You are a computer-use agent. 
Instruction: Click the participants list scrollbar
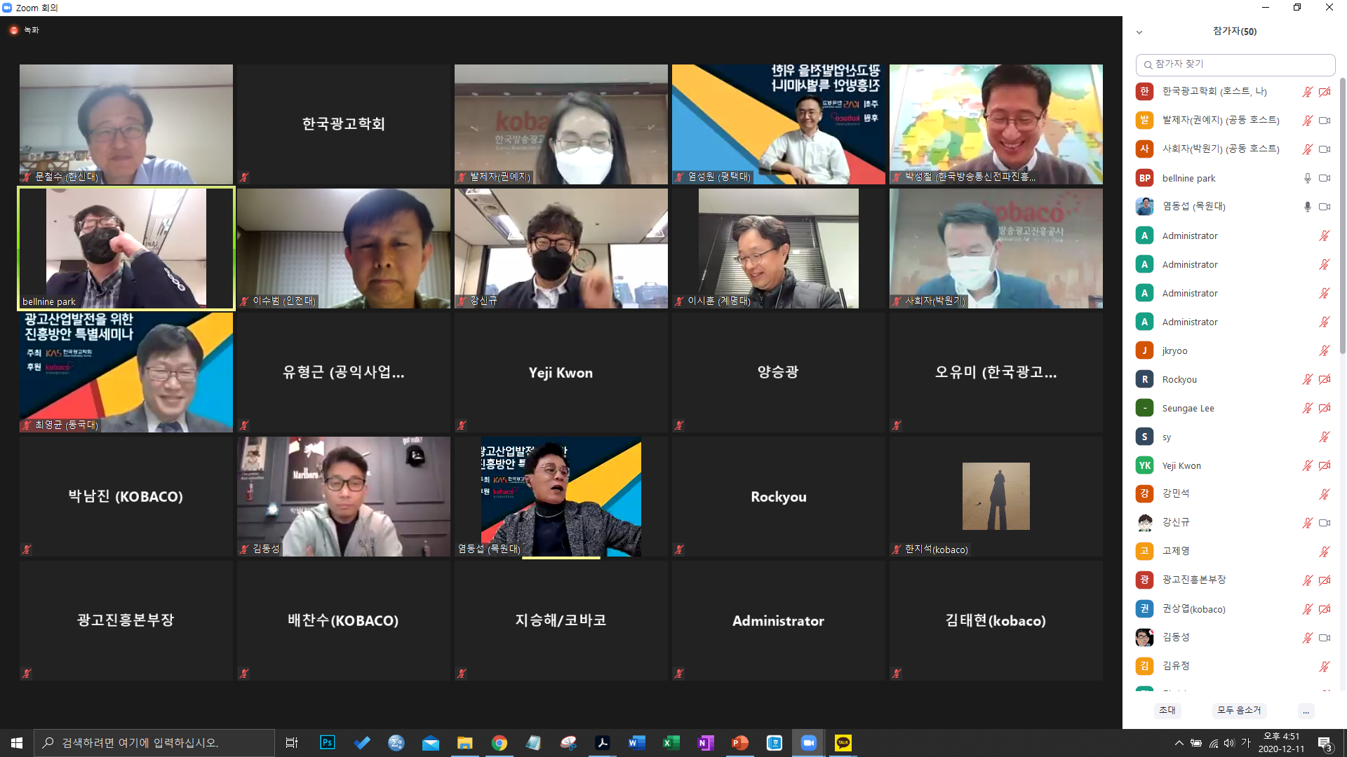click(x=1343, y=217)
